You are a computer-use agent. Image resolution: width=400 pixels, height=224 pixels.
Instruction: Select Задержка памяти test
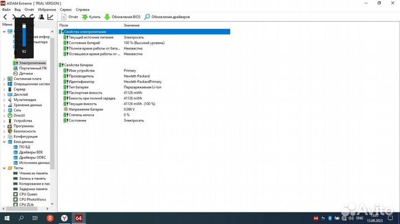coord(33,189)
